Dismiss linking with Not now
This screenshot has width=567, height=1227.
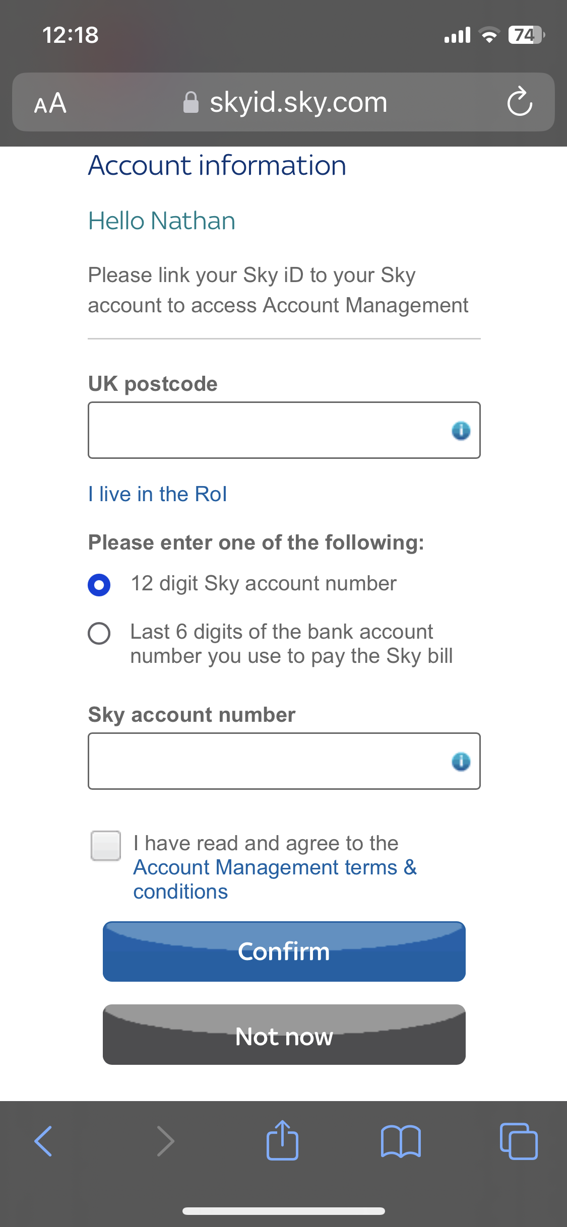coord(284,1036)
